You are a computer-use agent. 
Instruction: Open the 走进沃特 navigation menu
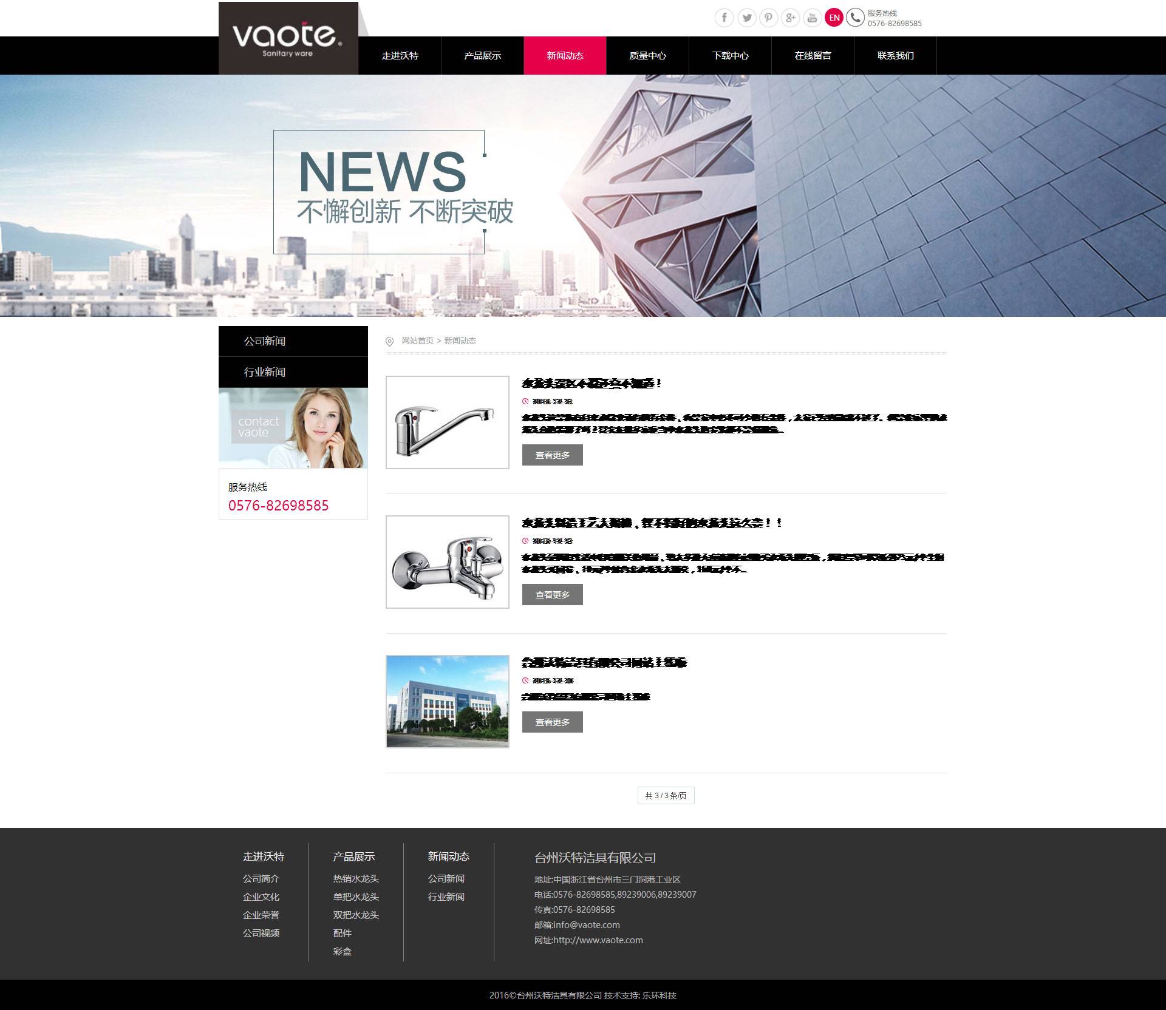400,56
